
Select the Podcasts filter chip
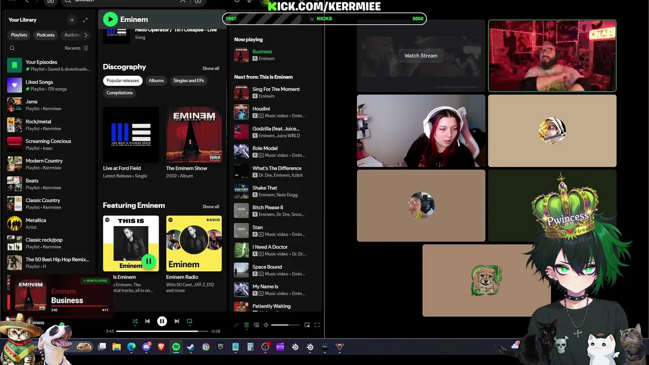(x=46, y=35)
